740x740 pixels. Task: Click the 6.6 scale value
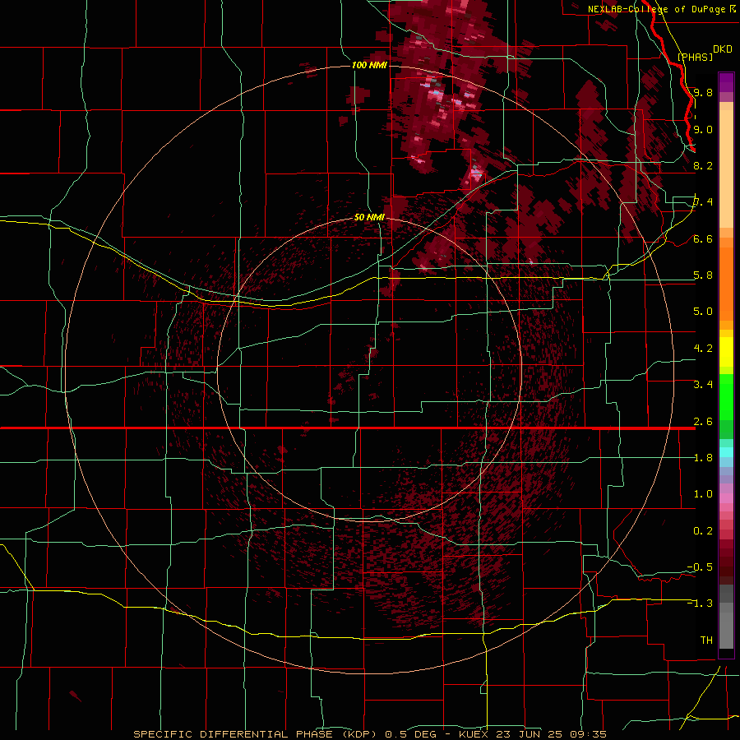click(703, 238)
